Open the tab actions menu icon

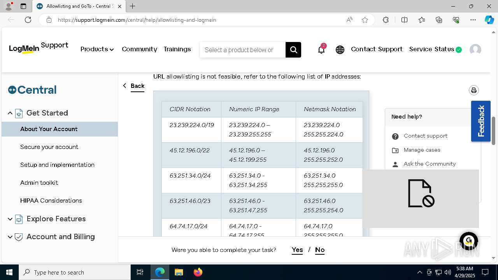point(23,6)
